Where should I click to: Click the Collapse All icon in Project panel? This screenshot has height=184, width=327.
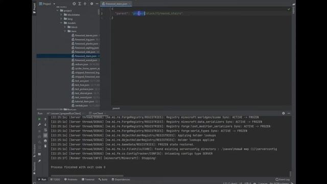tap(85, 4)
